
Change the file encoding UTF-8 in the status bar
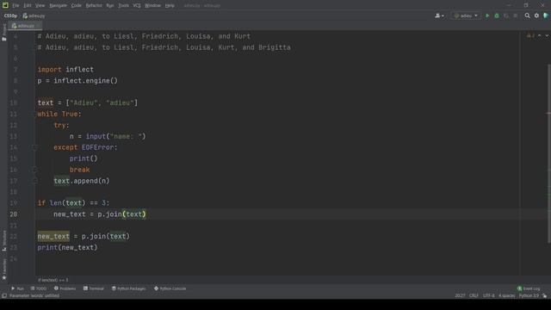point(488,295)
